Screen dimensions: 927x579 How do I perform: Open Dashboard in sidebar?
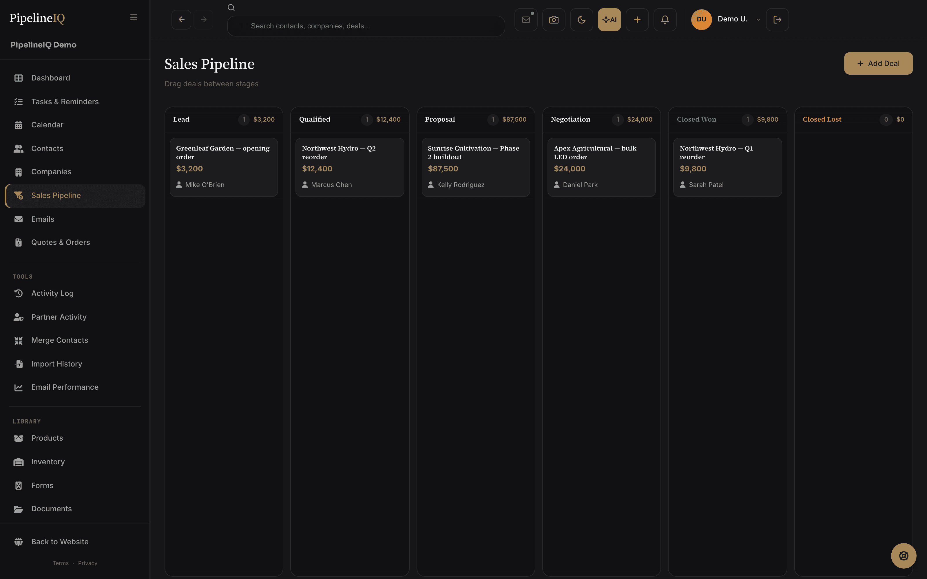[75, 78]
